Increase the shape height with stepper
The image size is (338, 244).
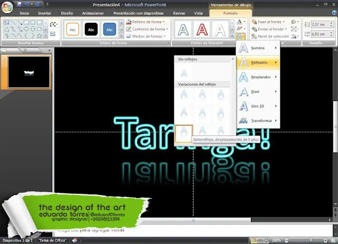coord(331,23)
